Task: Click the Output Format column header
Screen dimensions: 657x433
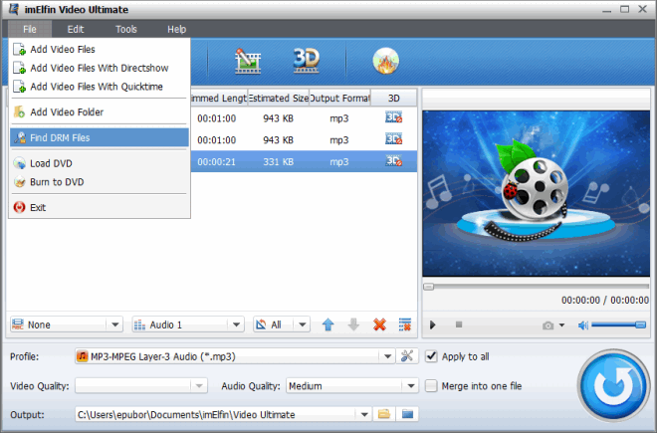Action: tap(339, 99)
